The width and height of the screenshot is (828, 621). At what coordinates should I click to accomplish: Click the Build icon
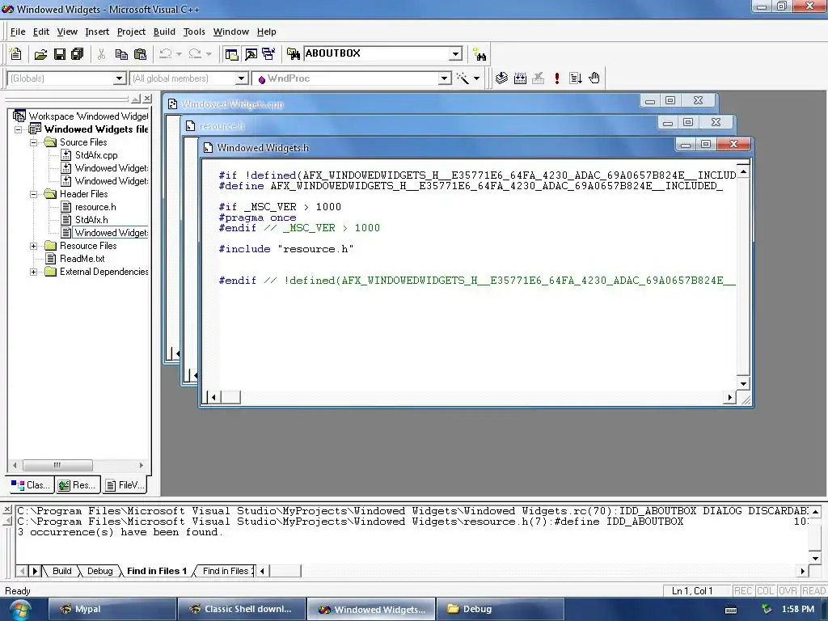[x=520, y=78]
